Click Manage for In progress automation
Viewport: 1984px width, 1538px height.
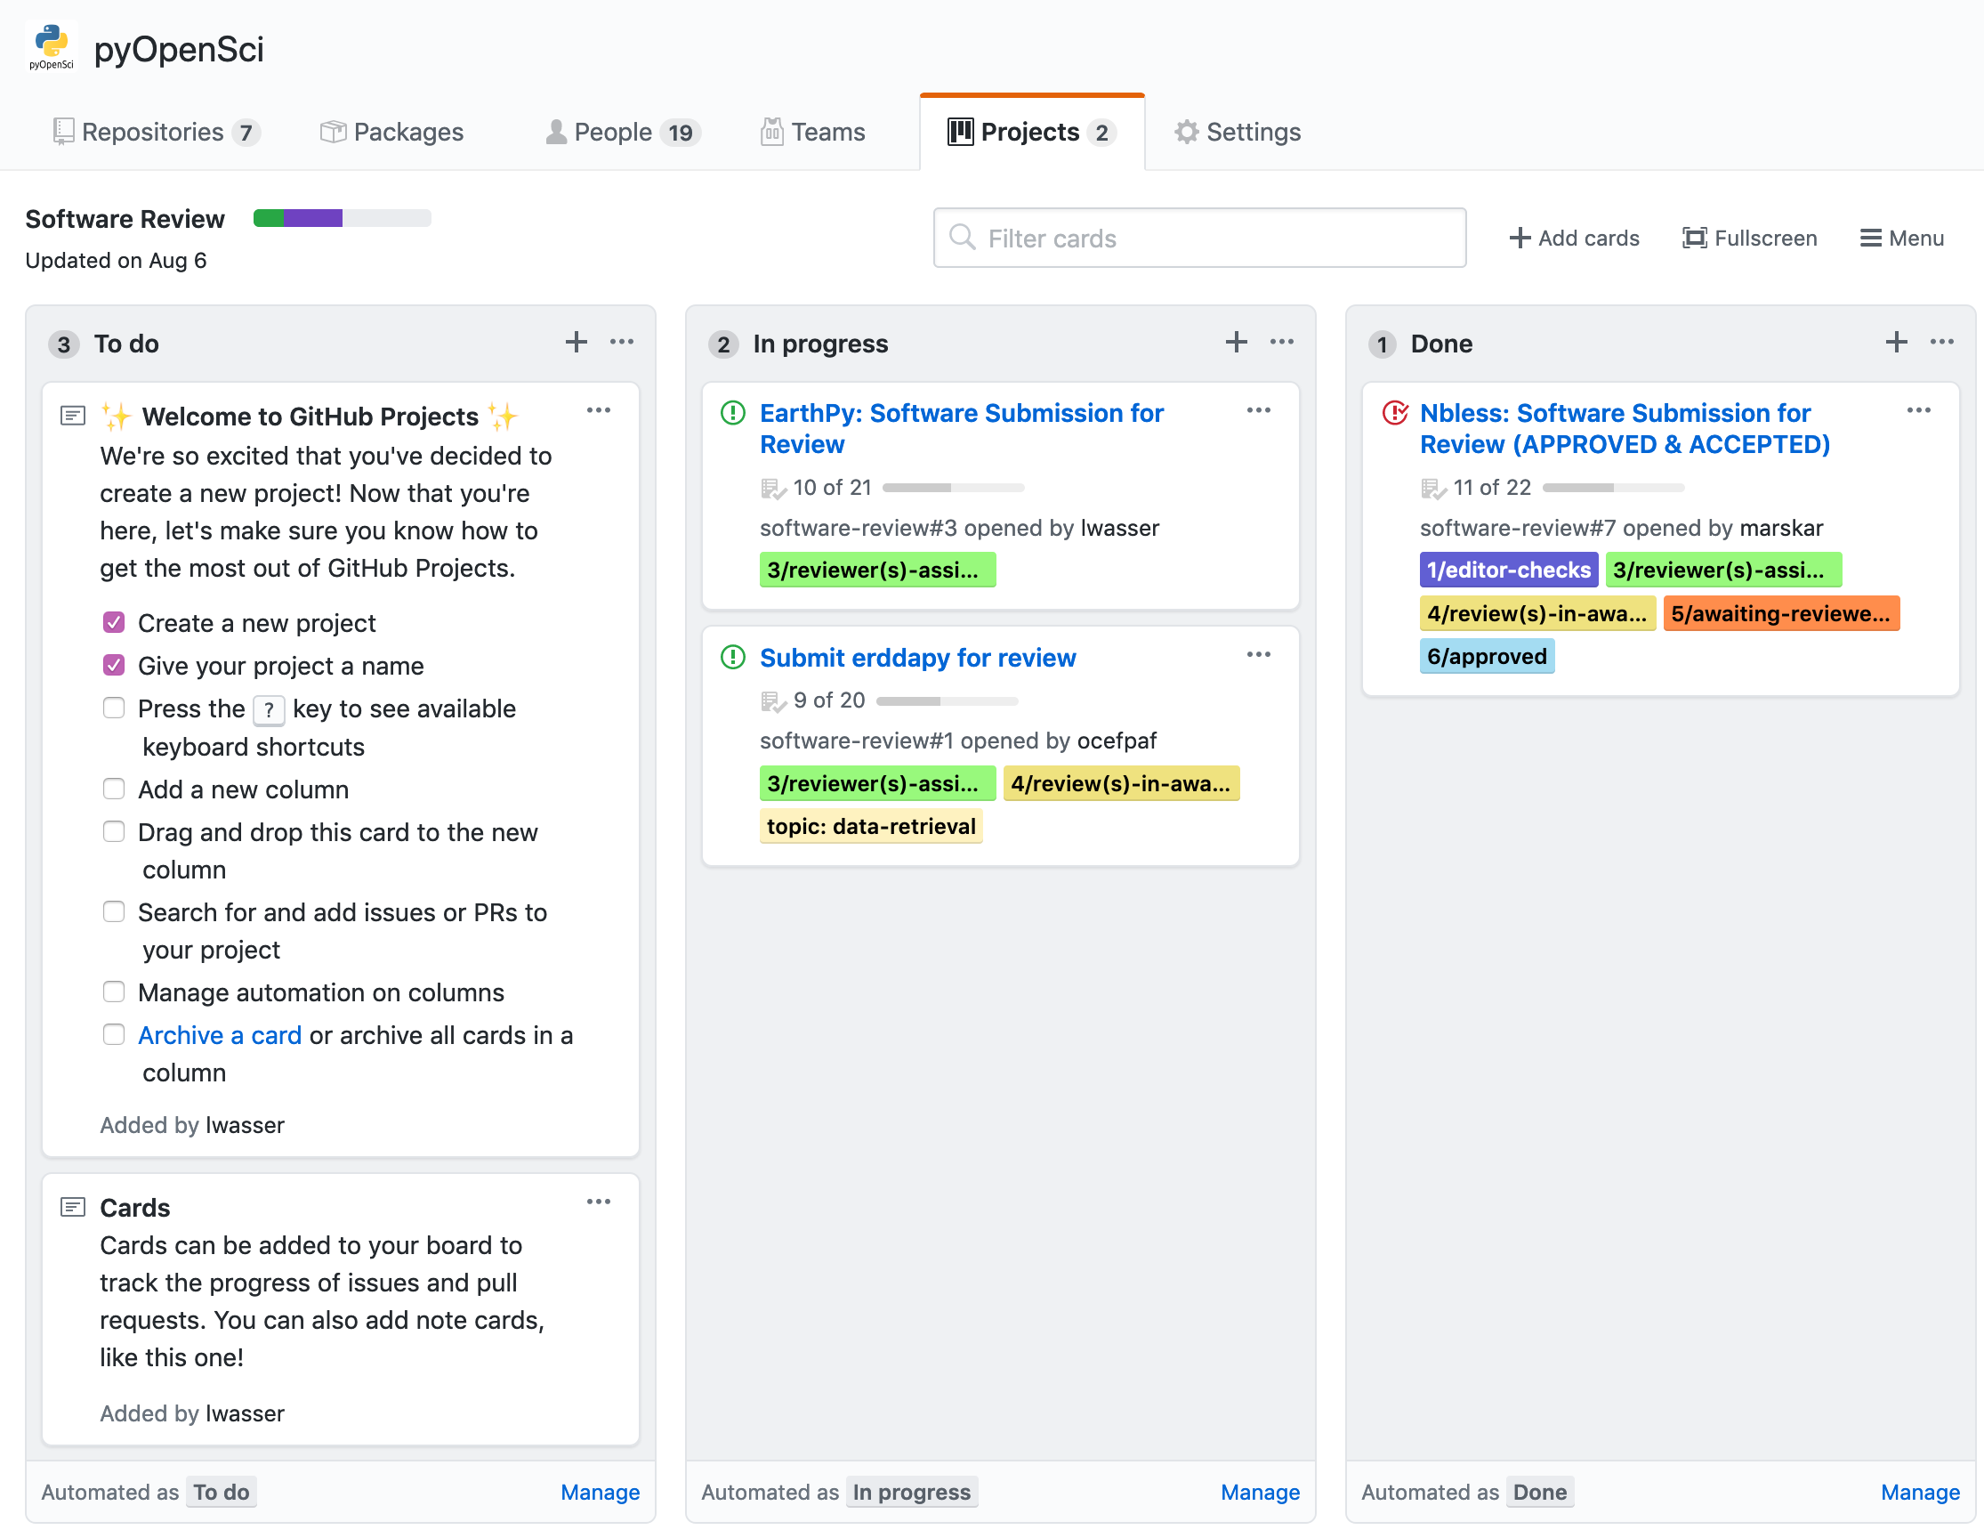tap(1260, 1493)
